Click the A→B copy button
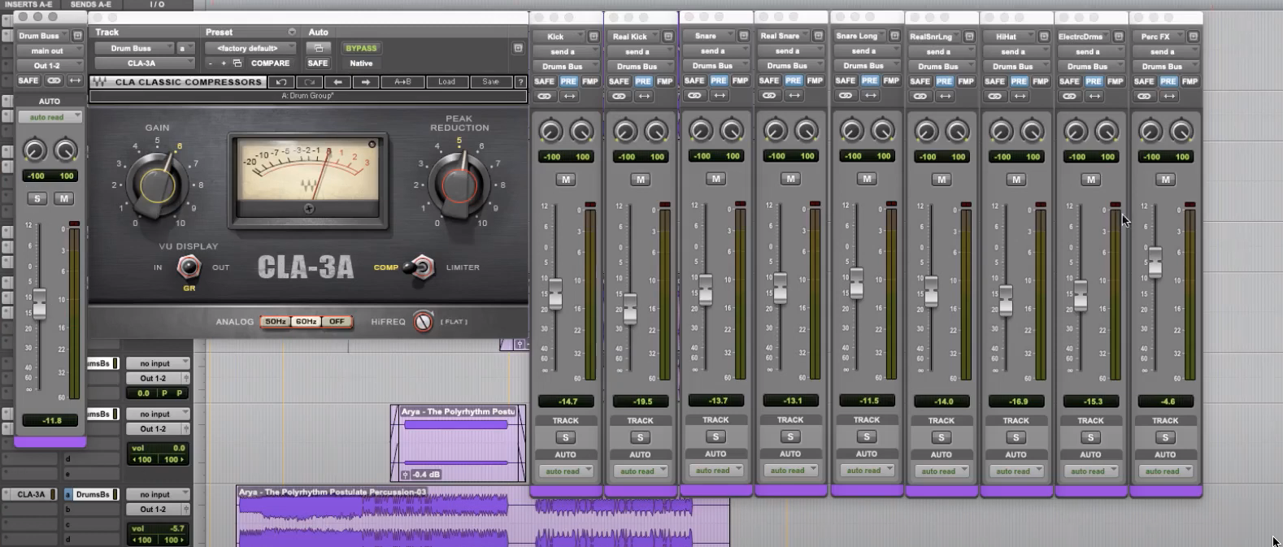The image size is (1283, 547). pyautogui.click(x=402, y=82)
